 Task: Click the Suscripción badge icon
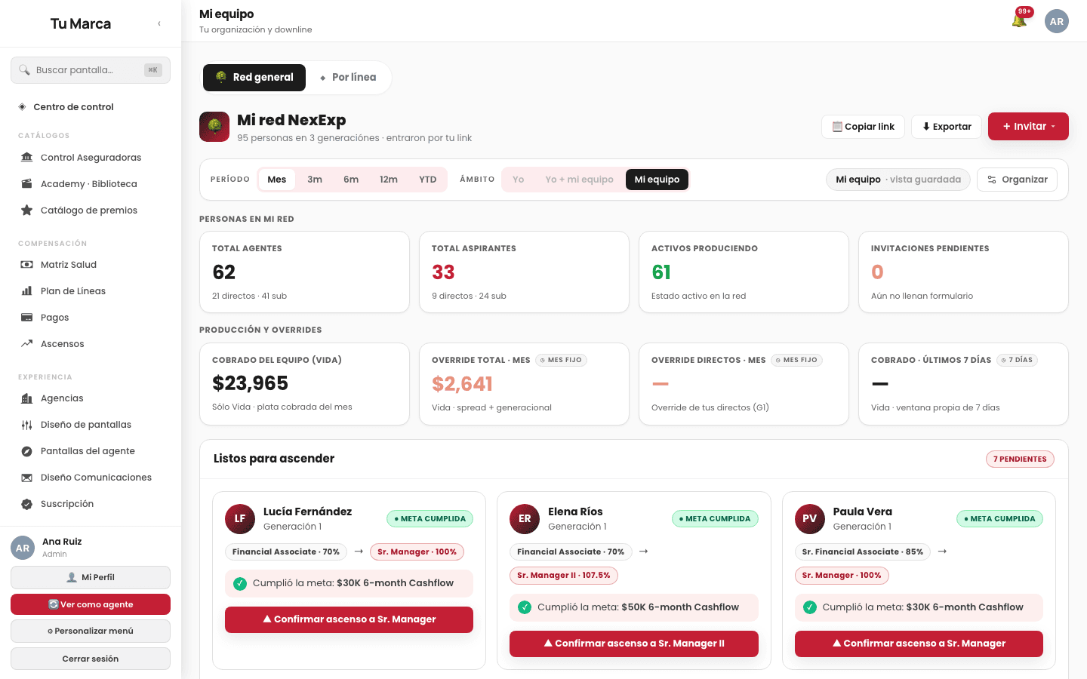tap(27, 504)
